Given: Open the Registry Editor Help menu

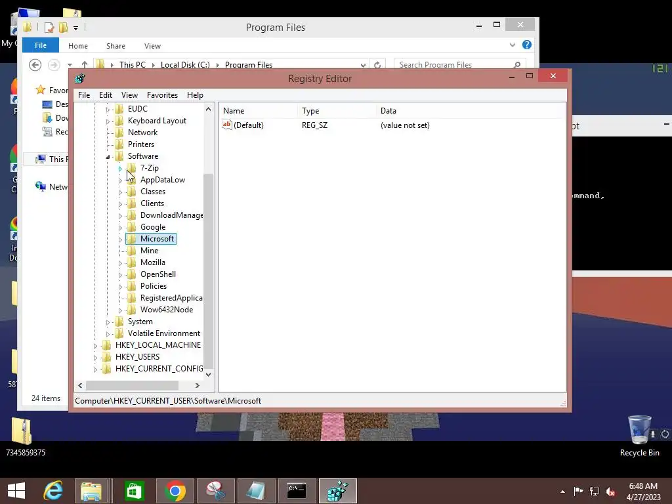Looking at the screenshot, I should pyautogui.click(x=195, y=95).
